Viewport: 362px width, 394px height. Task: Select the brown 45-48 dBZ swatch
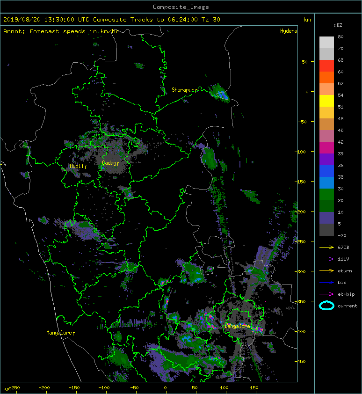[x=326, y=124]
